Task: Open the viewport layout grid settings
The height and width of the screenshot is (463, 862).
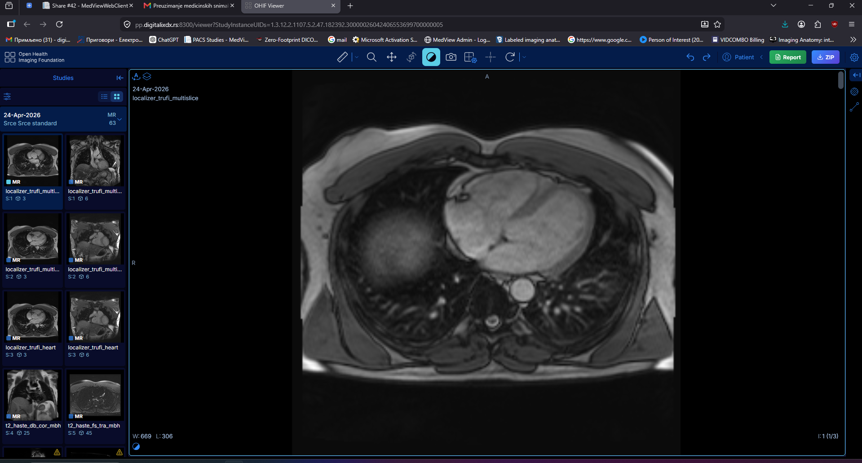Action: coord(470,57)
